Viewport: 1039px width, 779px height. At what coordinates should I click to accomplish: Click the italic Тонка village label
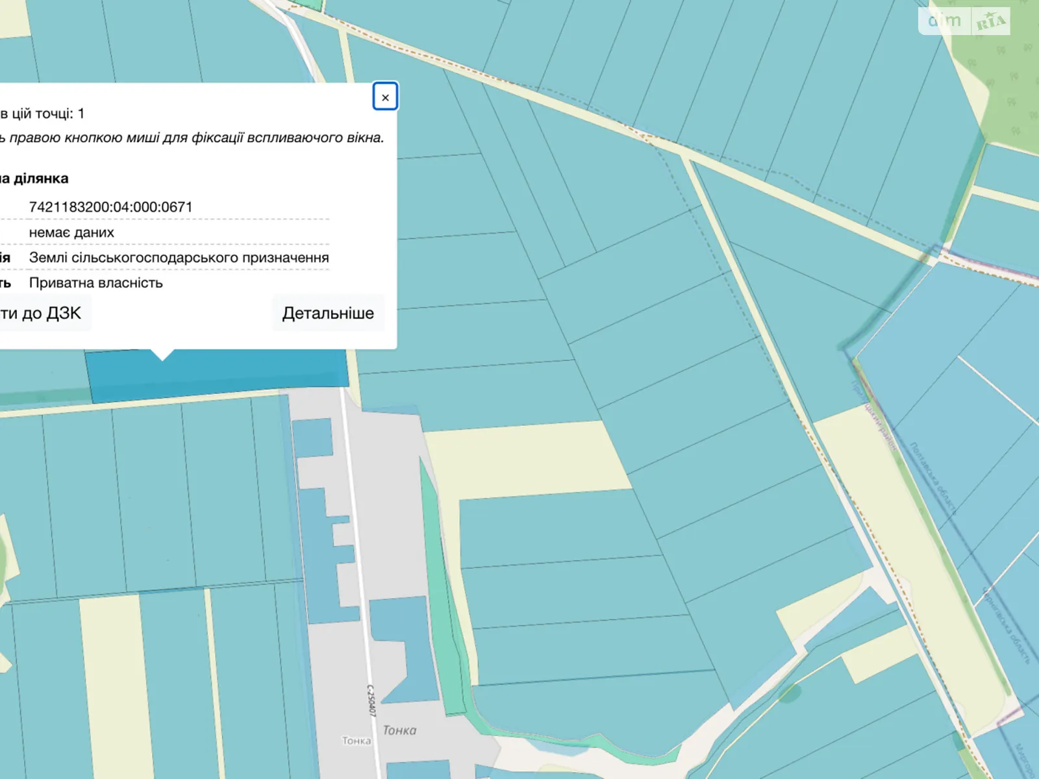[399, 730]
